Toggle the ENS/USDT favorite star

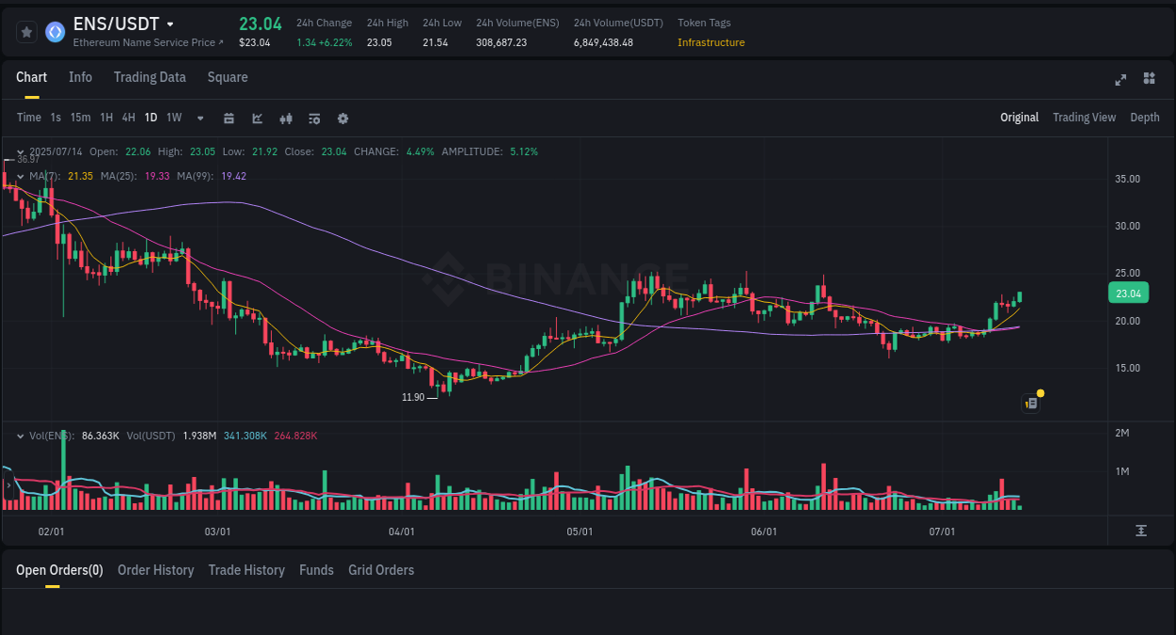coord(26,31)
